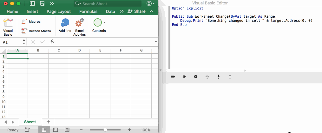Click the save icon in title bar
The image size is (322, 133).
point(42,3)
